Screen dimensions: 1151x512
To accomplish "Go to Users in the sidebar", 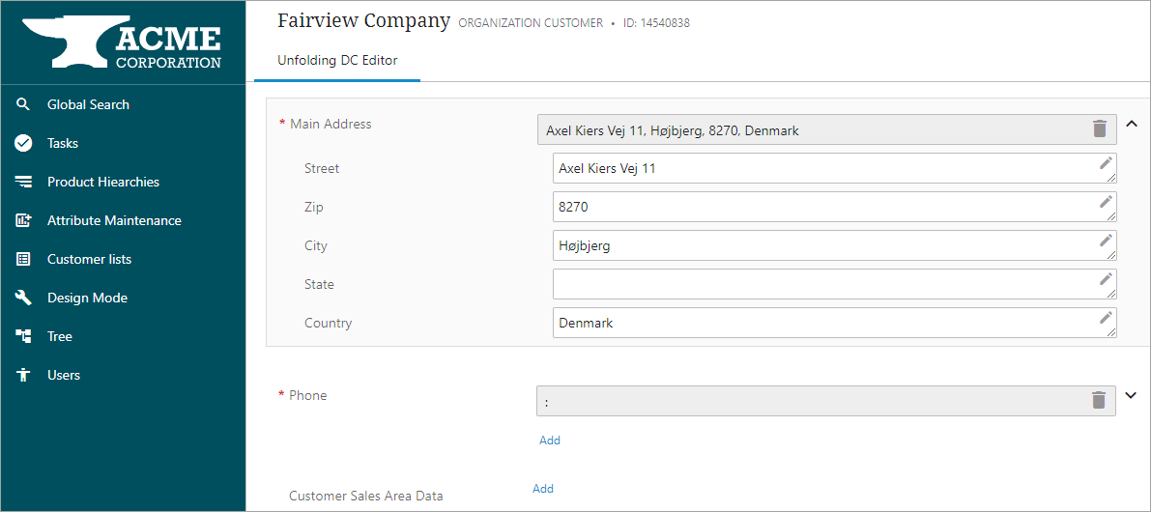I will 64,375.
